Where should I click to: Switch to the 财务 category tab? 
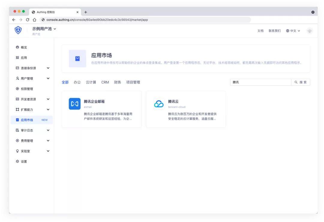(117, 82)
